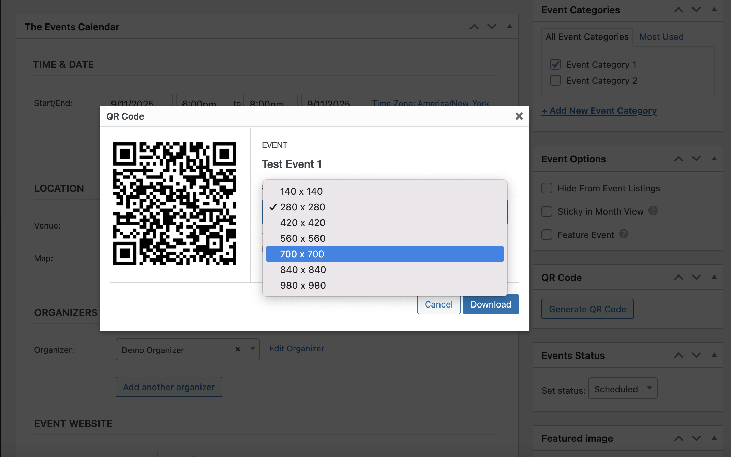Uncheck Event Category 1
Screen dimensions: 731x457
coord(555,64)
